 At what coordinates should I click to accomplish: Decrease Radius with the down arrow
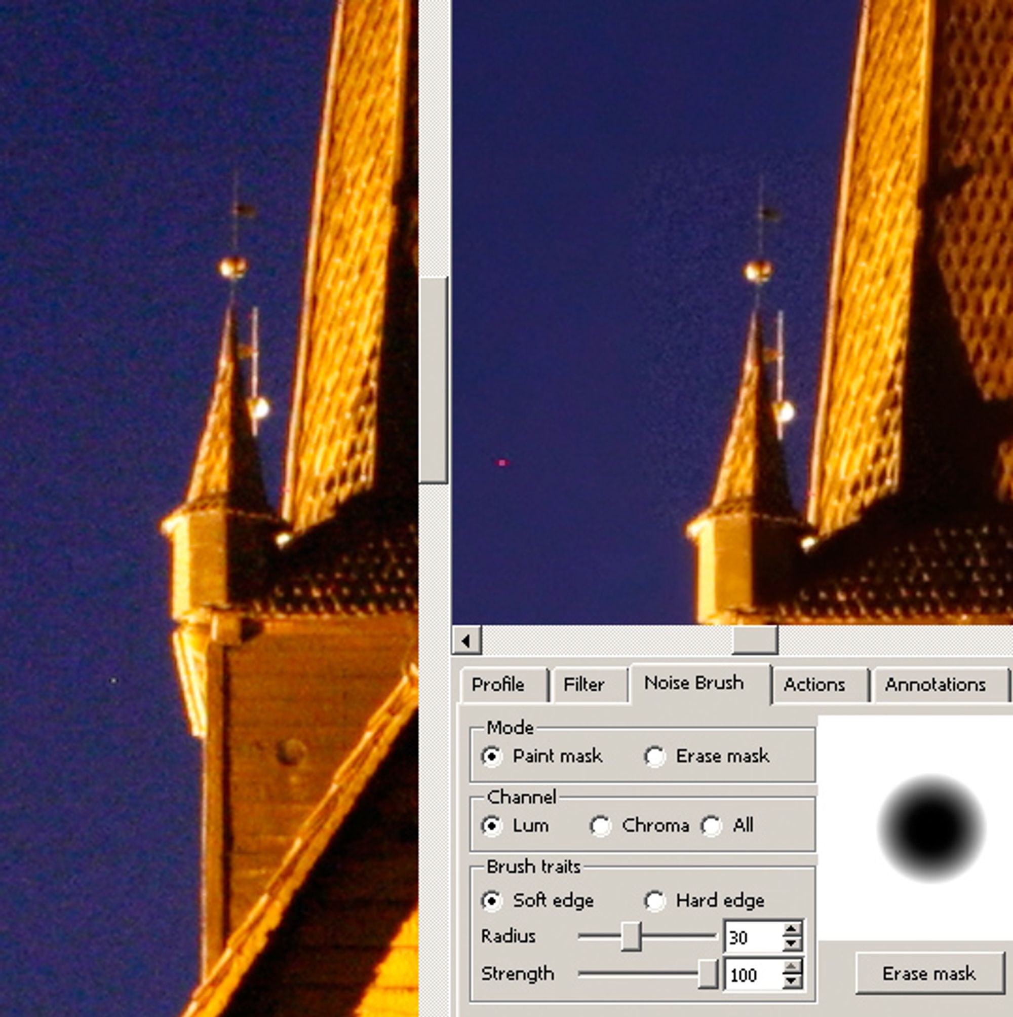pos(792,944)
